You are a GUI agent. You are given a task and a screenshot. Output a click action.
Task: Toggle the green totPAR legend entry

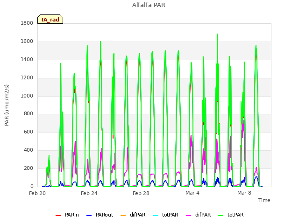click(x=231, y=215)
